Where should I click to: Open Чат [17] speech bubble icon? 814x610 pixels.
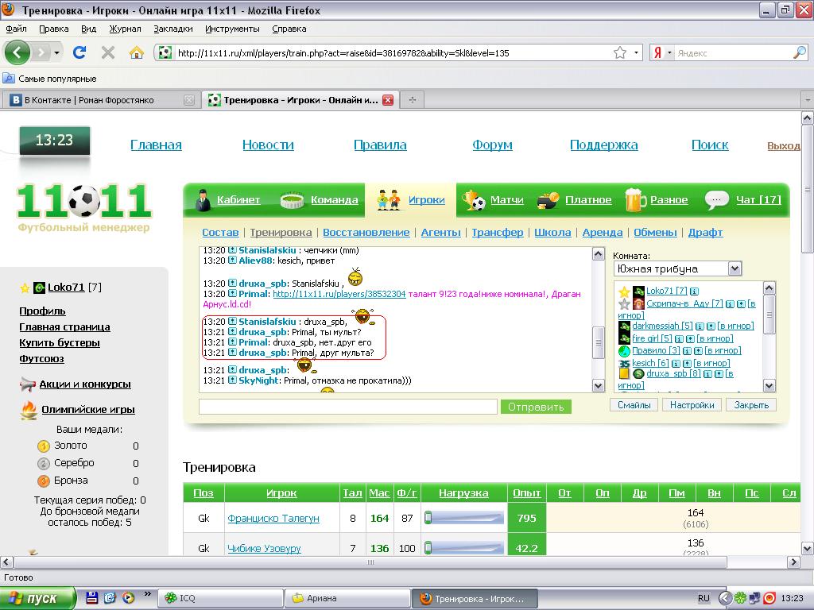click(716, 200)
